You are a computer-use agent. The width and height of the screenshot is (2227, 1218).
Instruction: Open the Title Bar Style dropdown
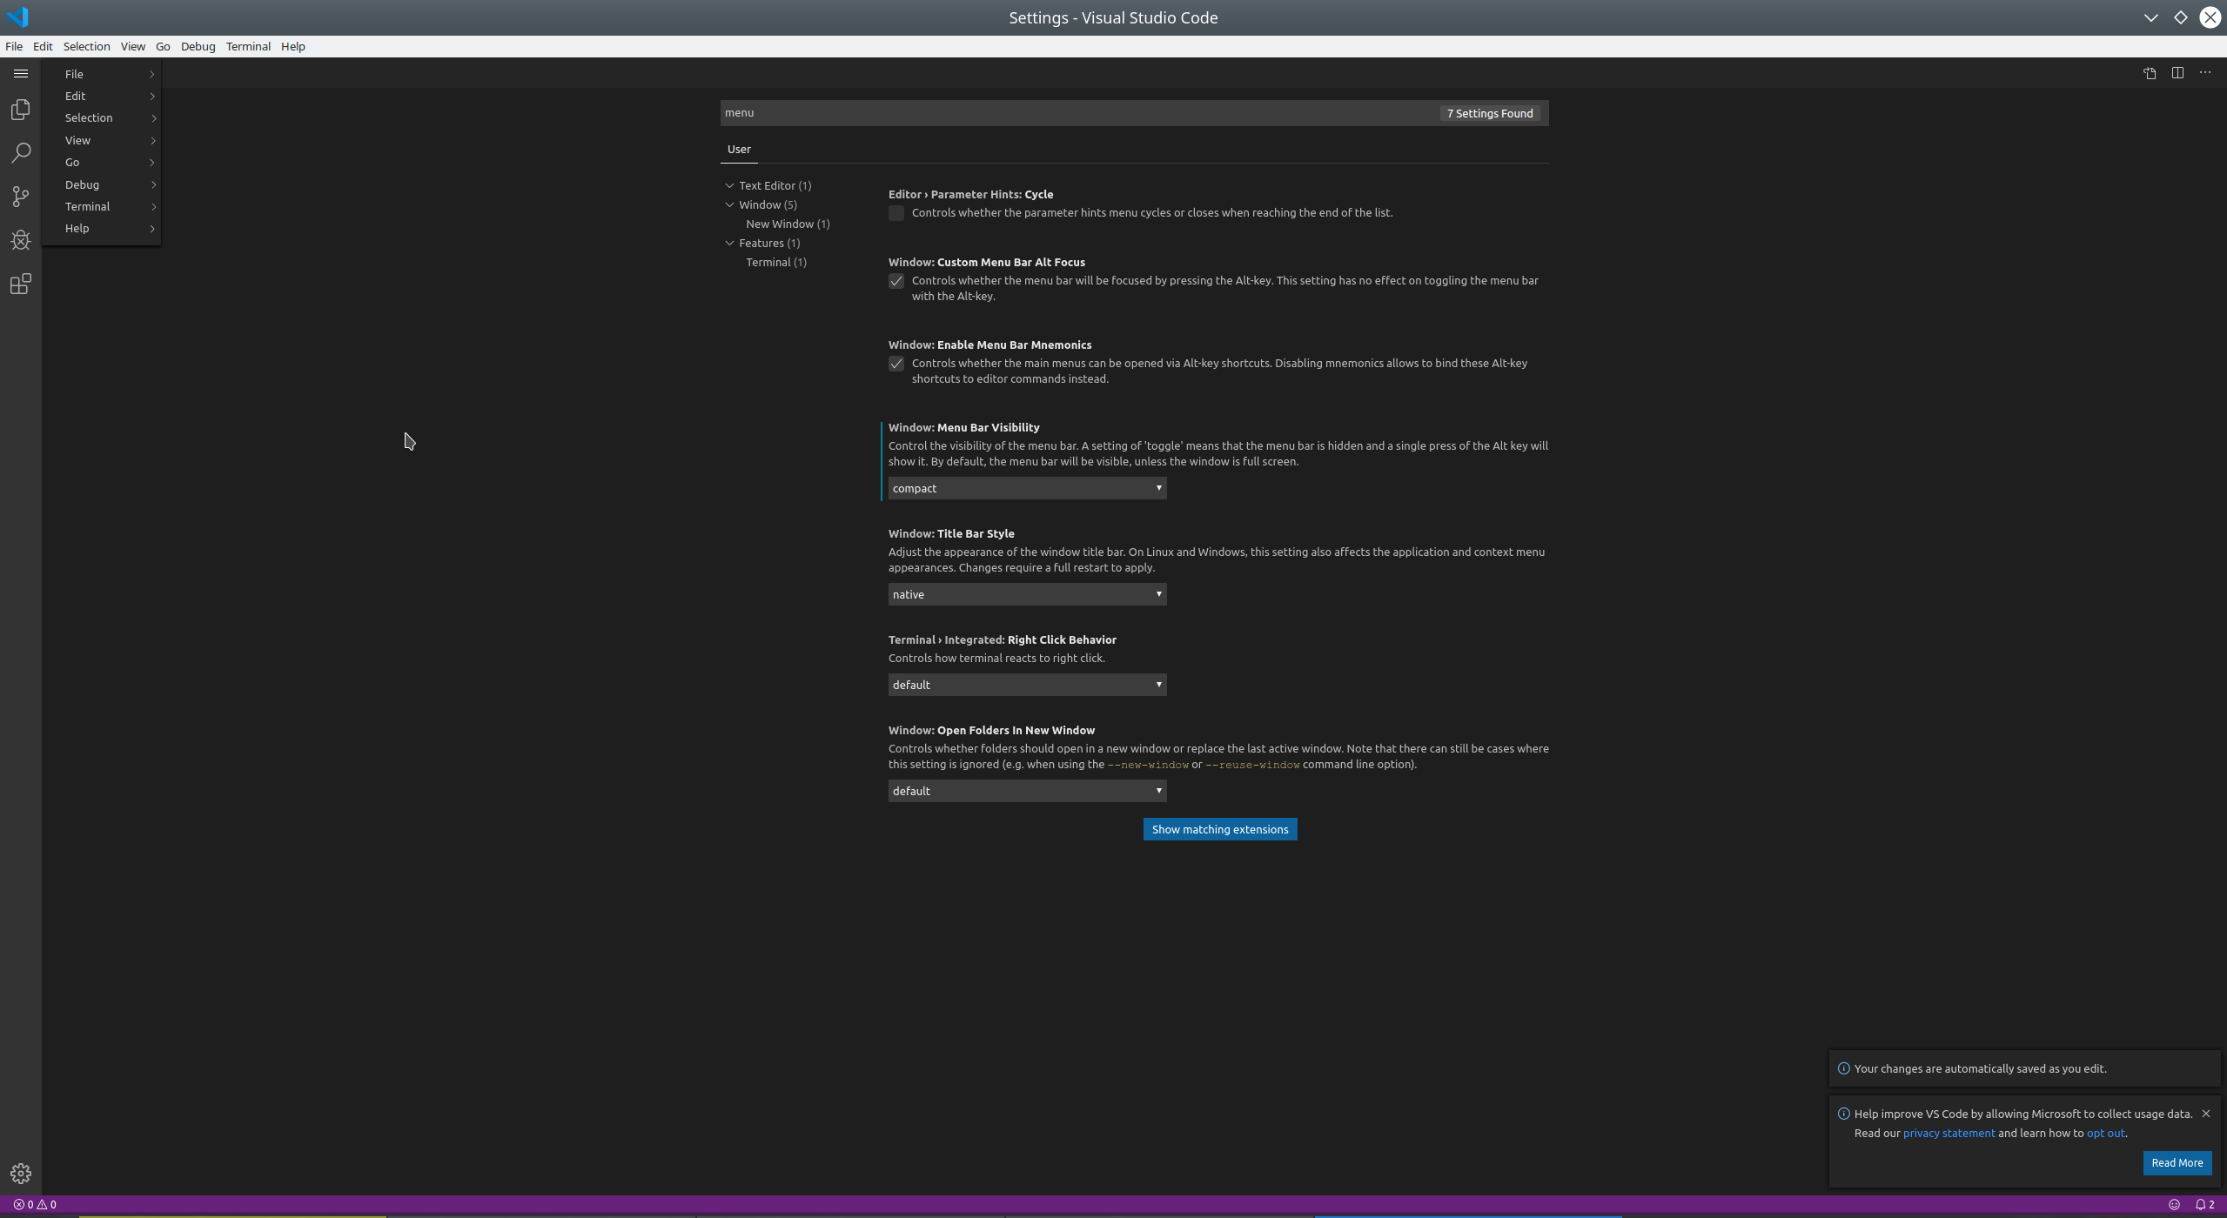point(1026,593)
